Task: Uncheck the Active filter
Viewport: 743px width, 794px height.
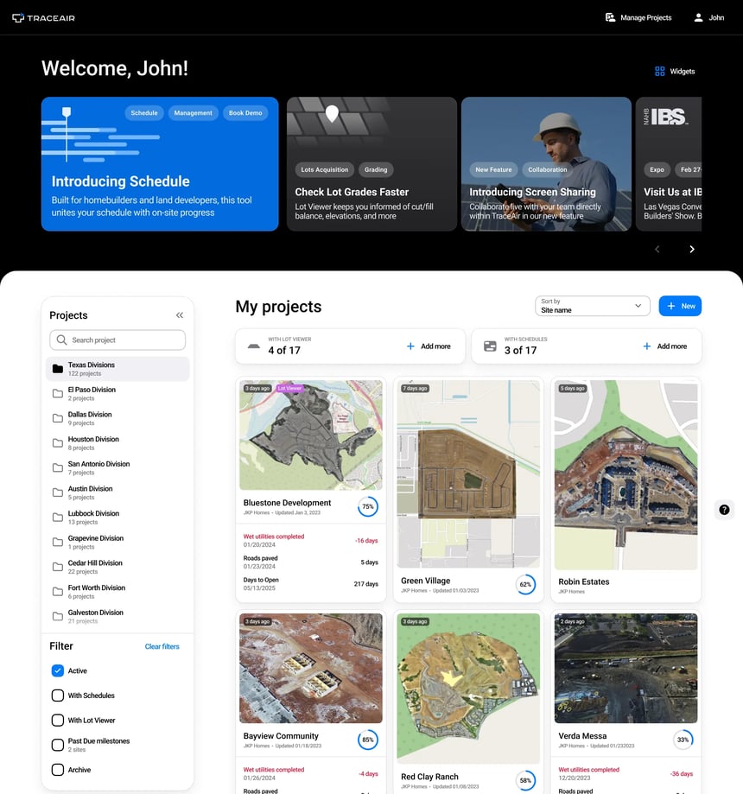Action: tap(57, 670)
